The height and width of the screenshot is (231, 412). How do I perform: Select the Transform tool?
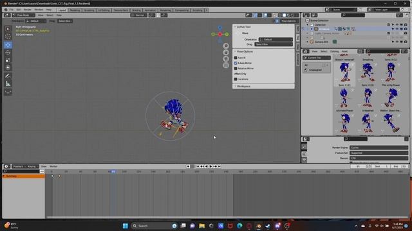[8, 67]
